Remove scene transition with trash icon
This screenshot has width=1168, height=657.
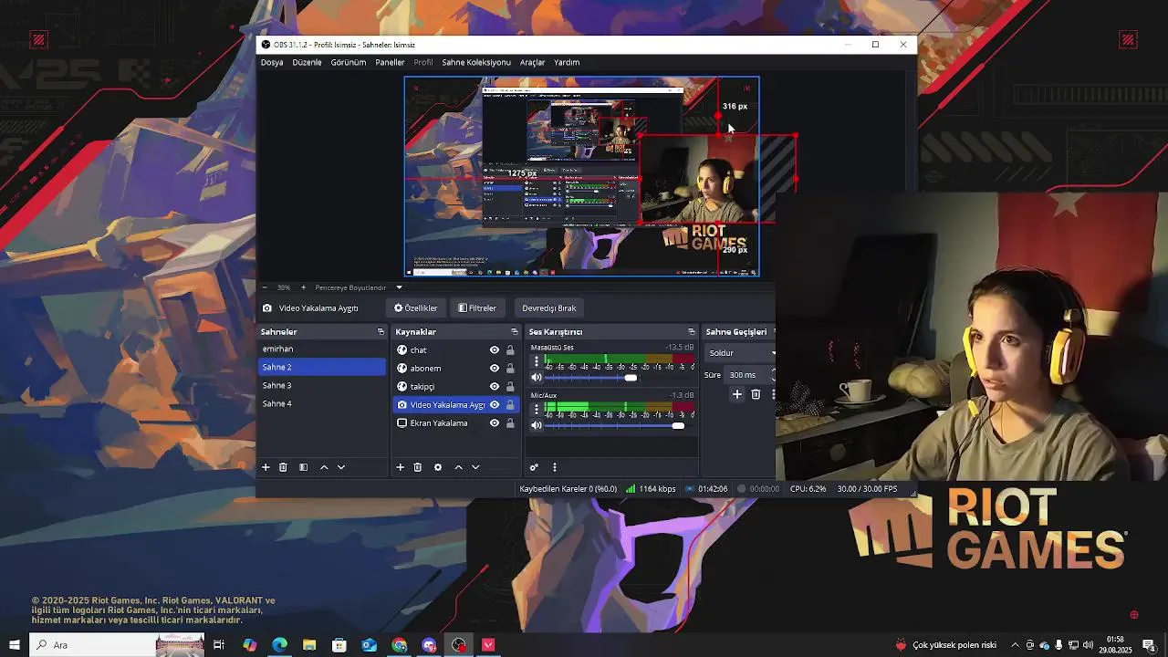tap(756, 394)
